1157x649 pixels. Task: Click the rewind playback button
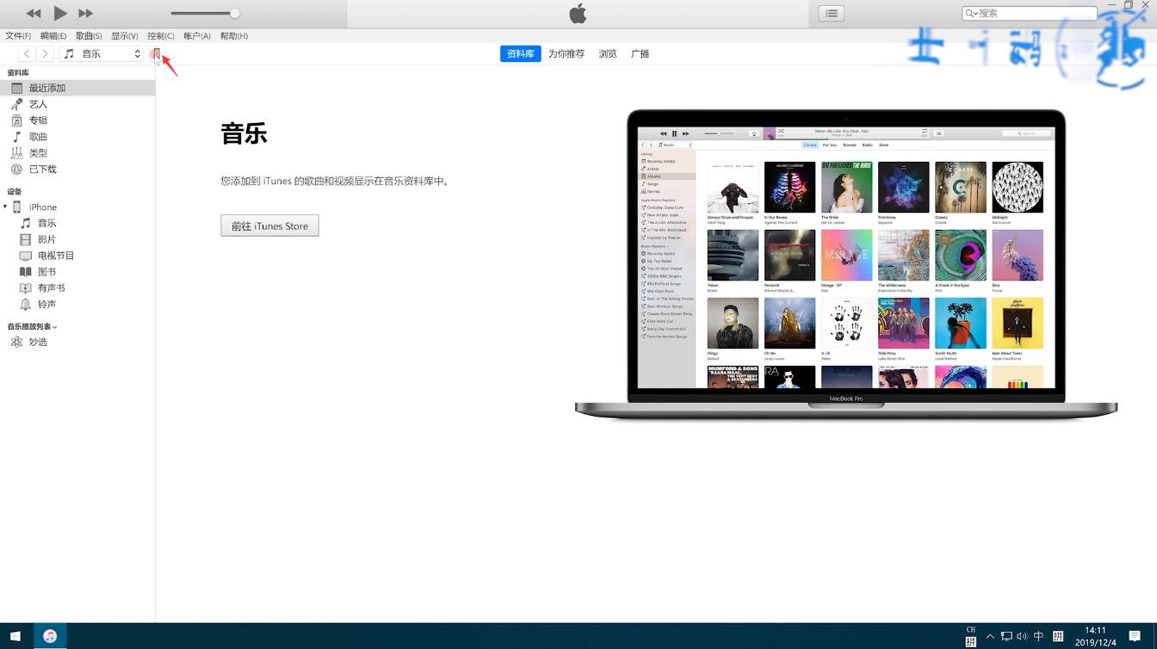coord(34,13)
